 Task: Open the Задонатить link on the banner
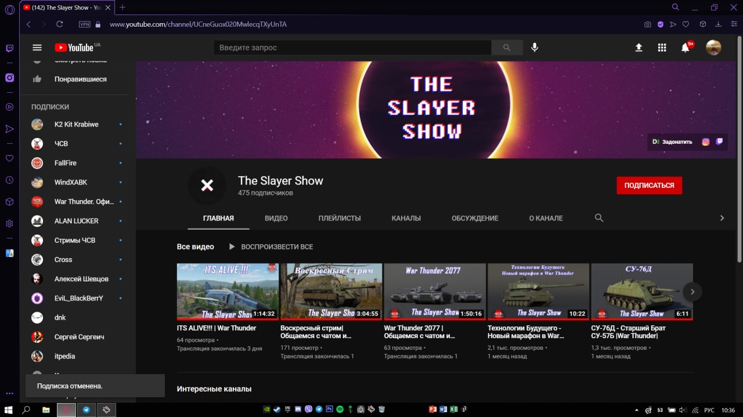click(x=672, y=142)
